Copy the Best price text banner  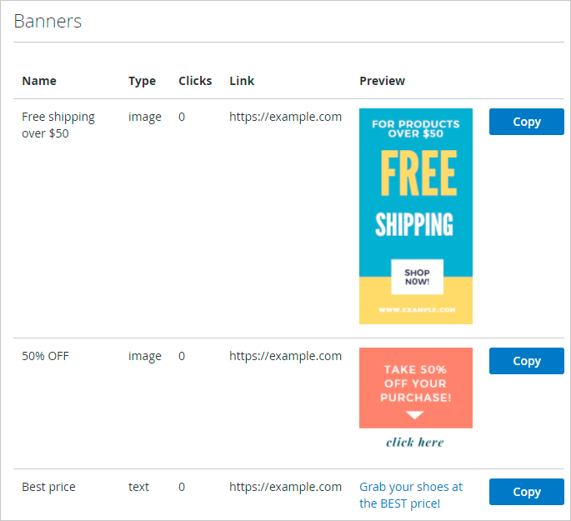tap(526, 492)
